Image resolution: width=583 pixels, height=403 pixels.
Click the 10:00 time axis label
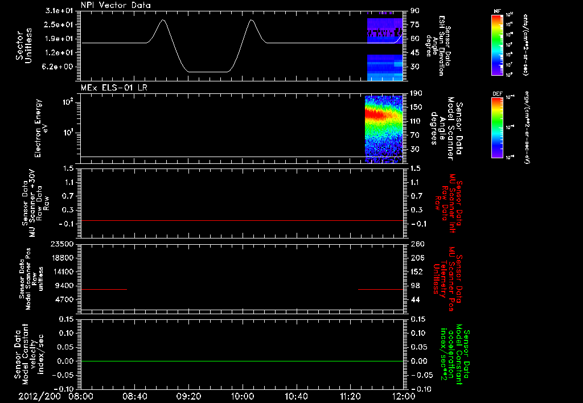[243, 396]
